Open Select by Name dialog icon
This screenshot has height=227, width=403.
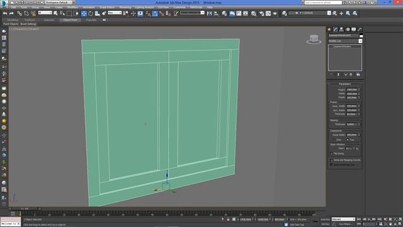coord(62,13)
